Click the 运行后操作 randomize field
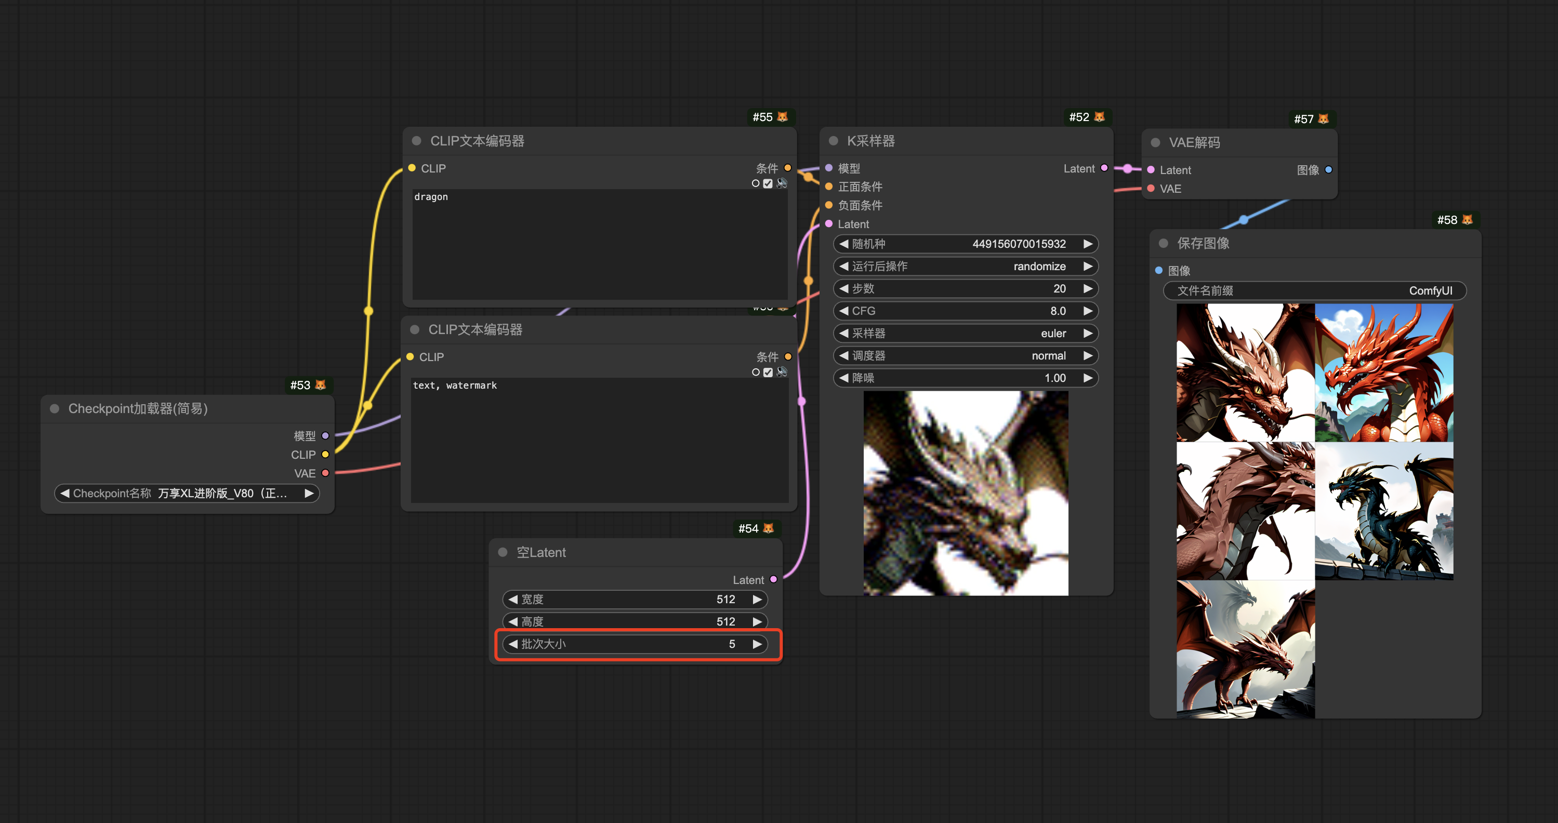Image resolution: width=1558 pixels, height=823 pixels. [965, 266]
